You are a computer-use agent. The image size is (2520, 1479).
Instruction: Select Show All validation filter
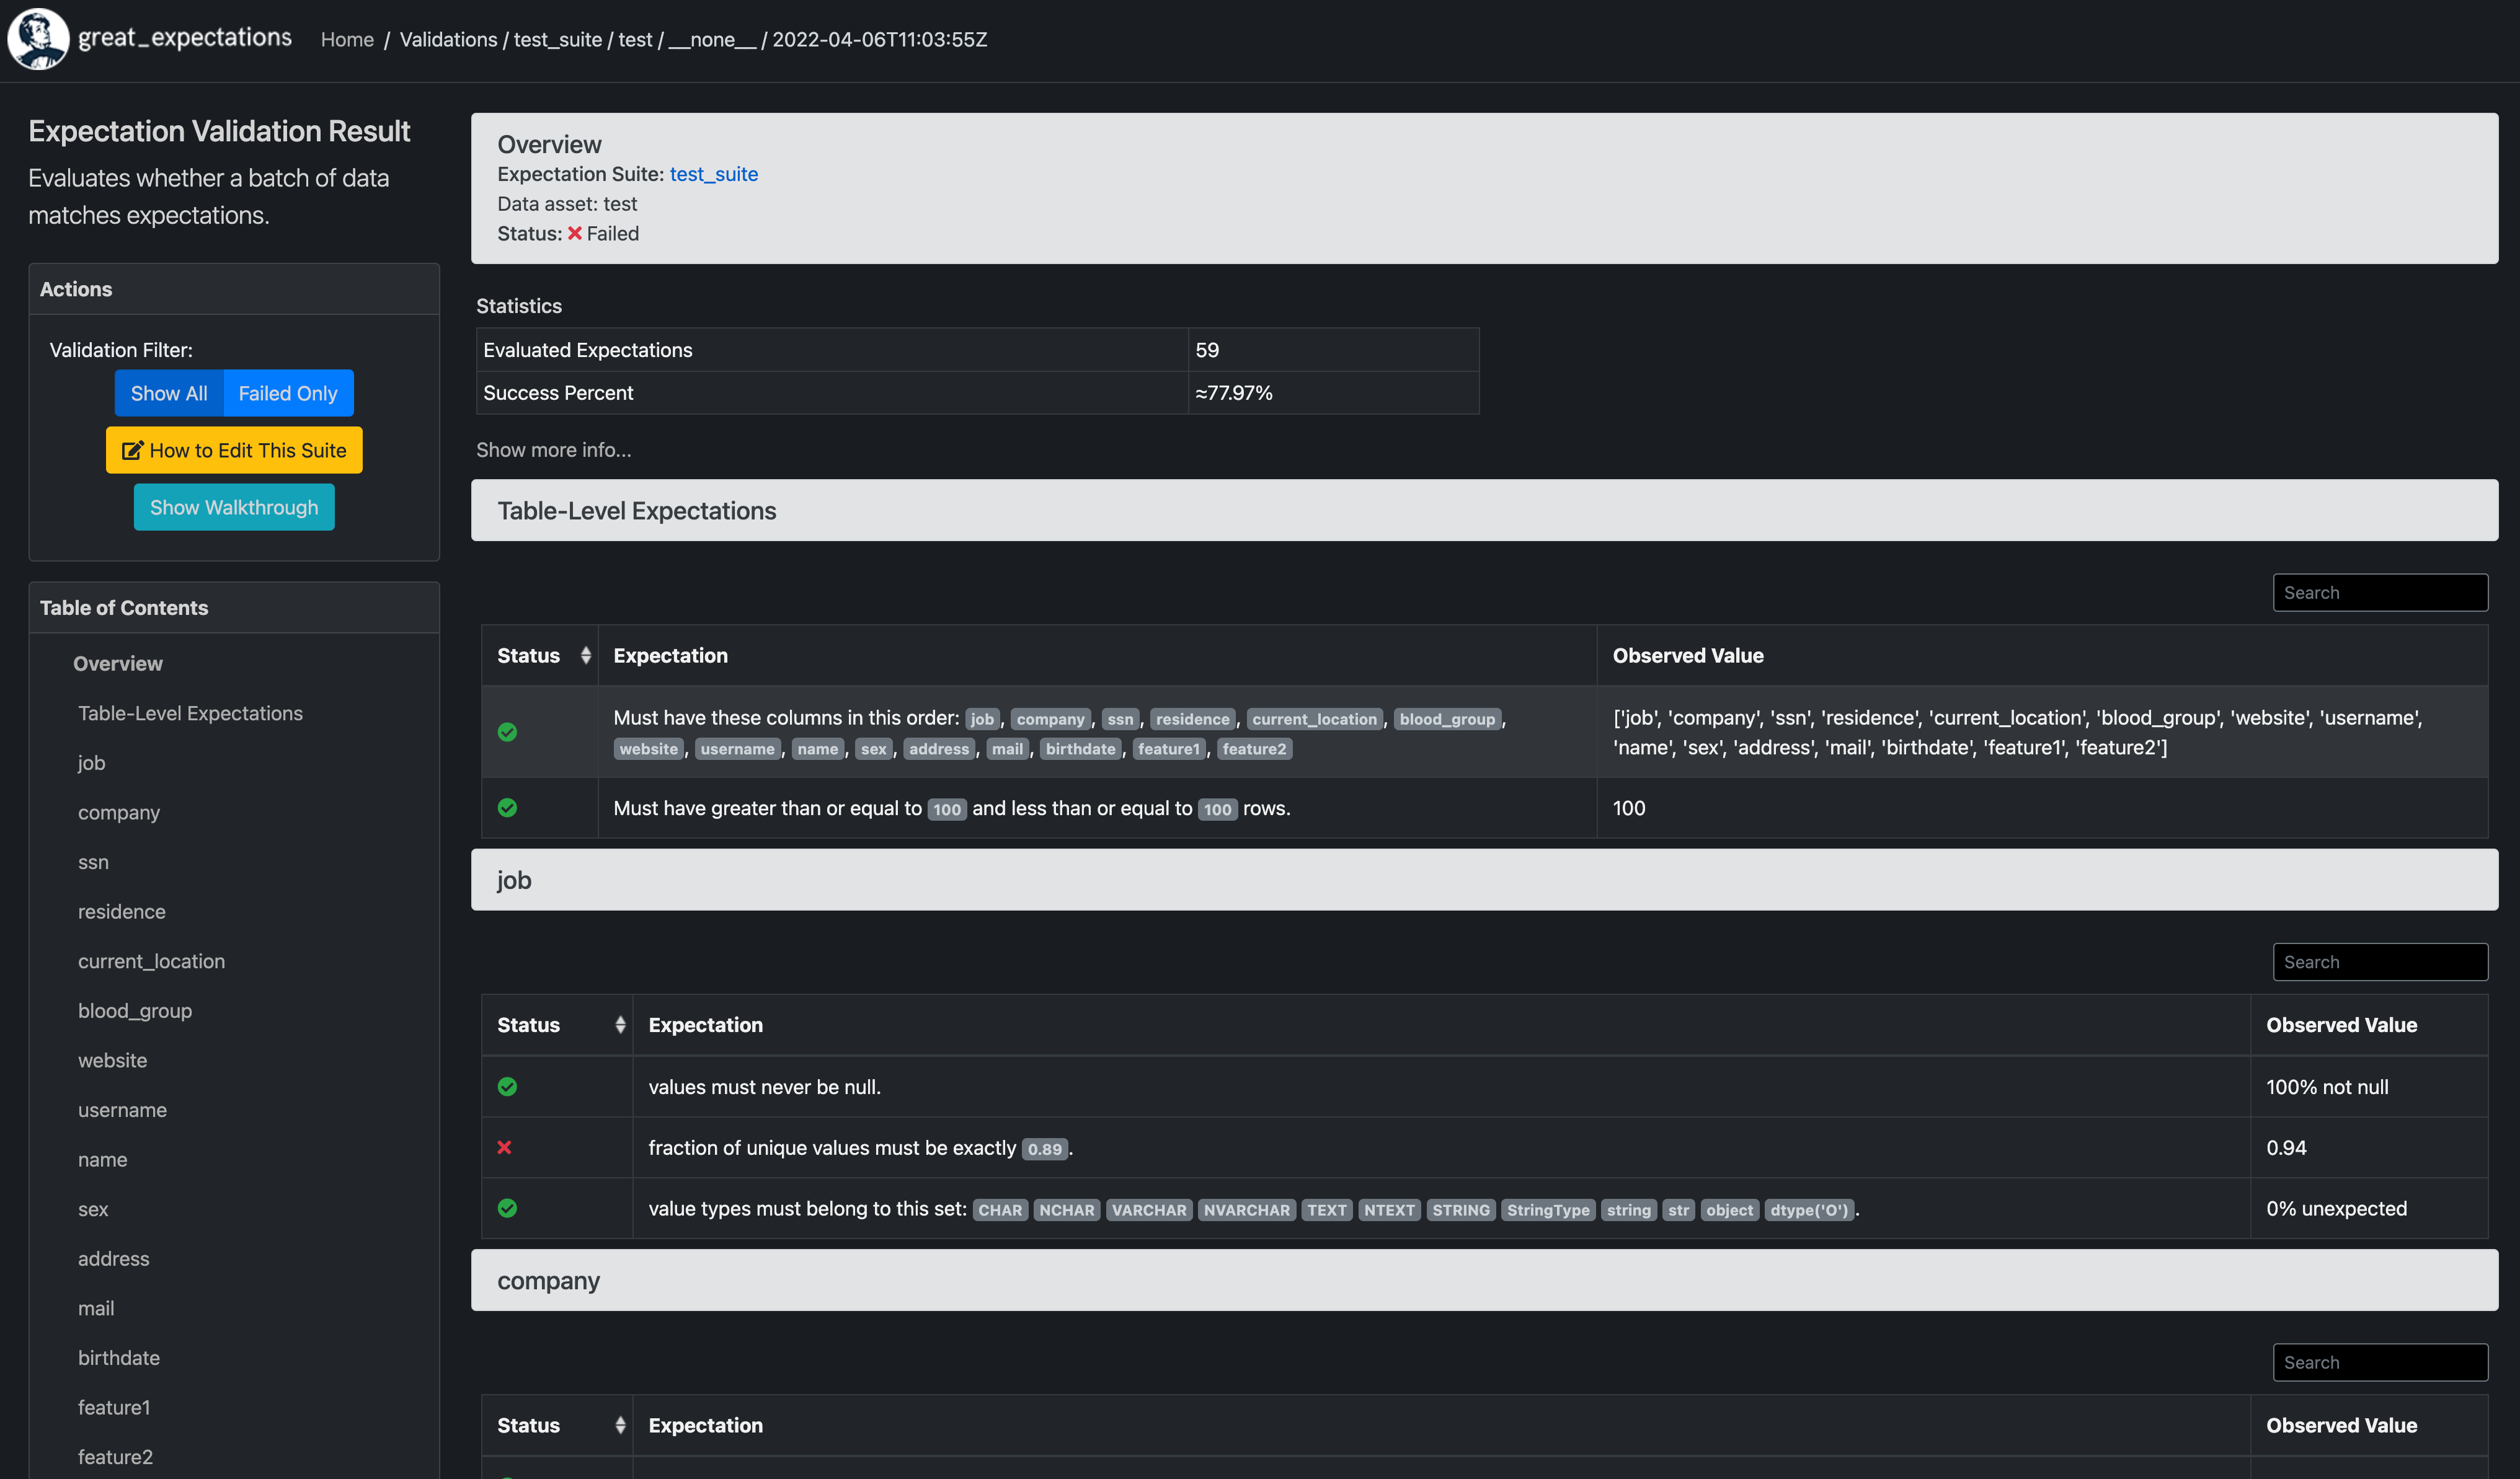click(x=169, y=393)
